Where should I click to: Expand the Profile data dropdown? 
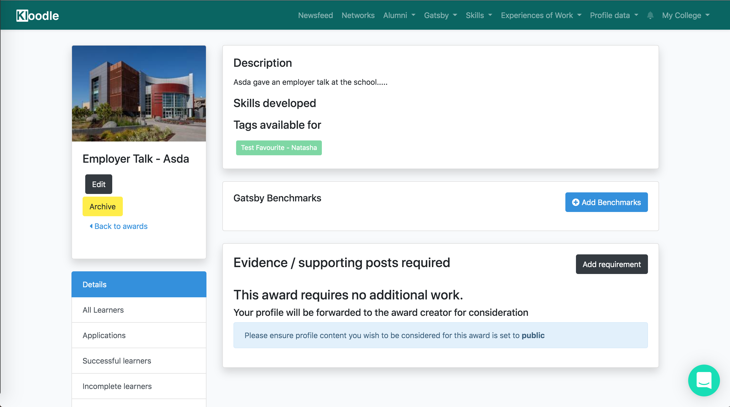coord(614,15)
